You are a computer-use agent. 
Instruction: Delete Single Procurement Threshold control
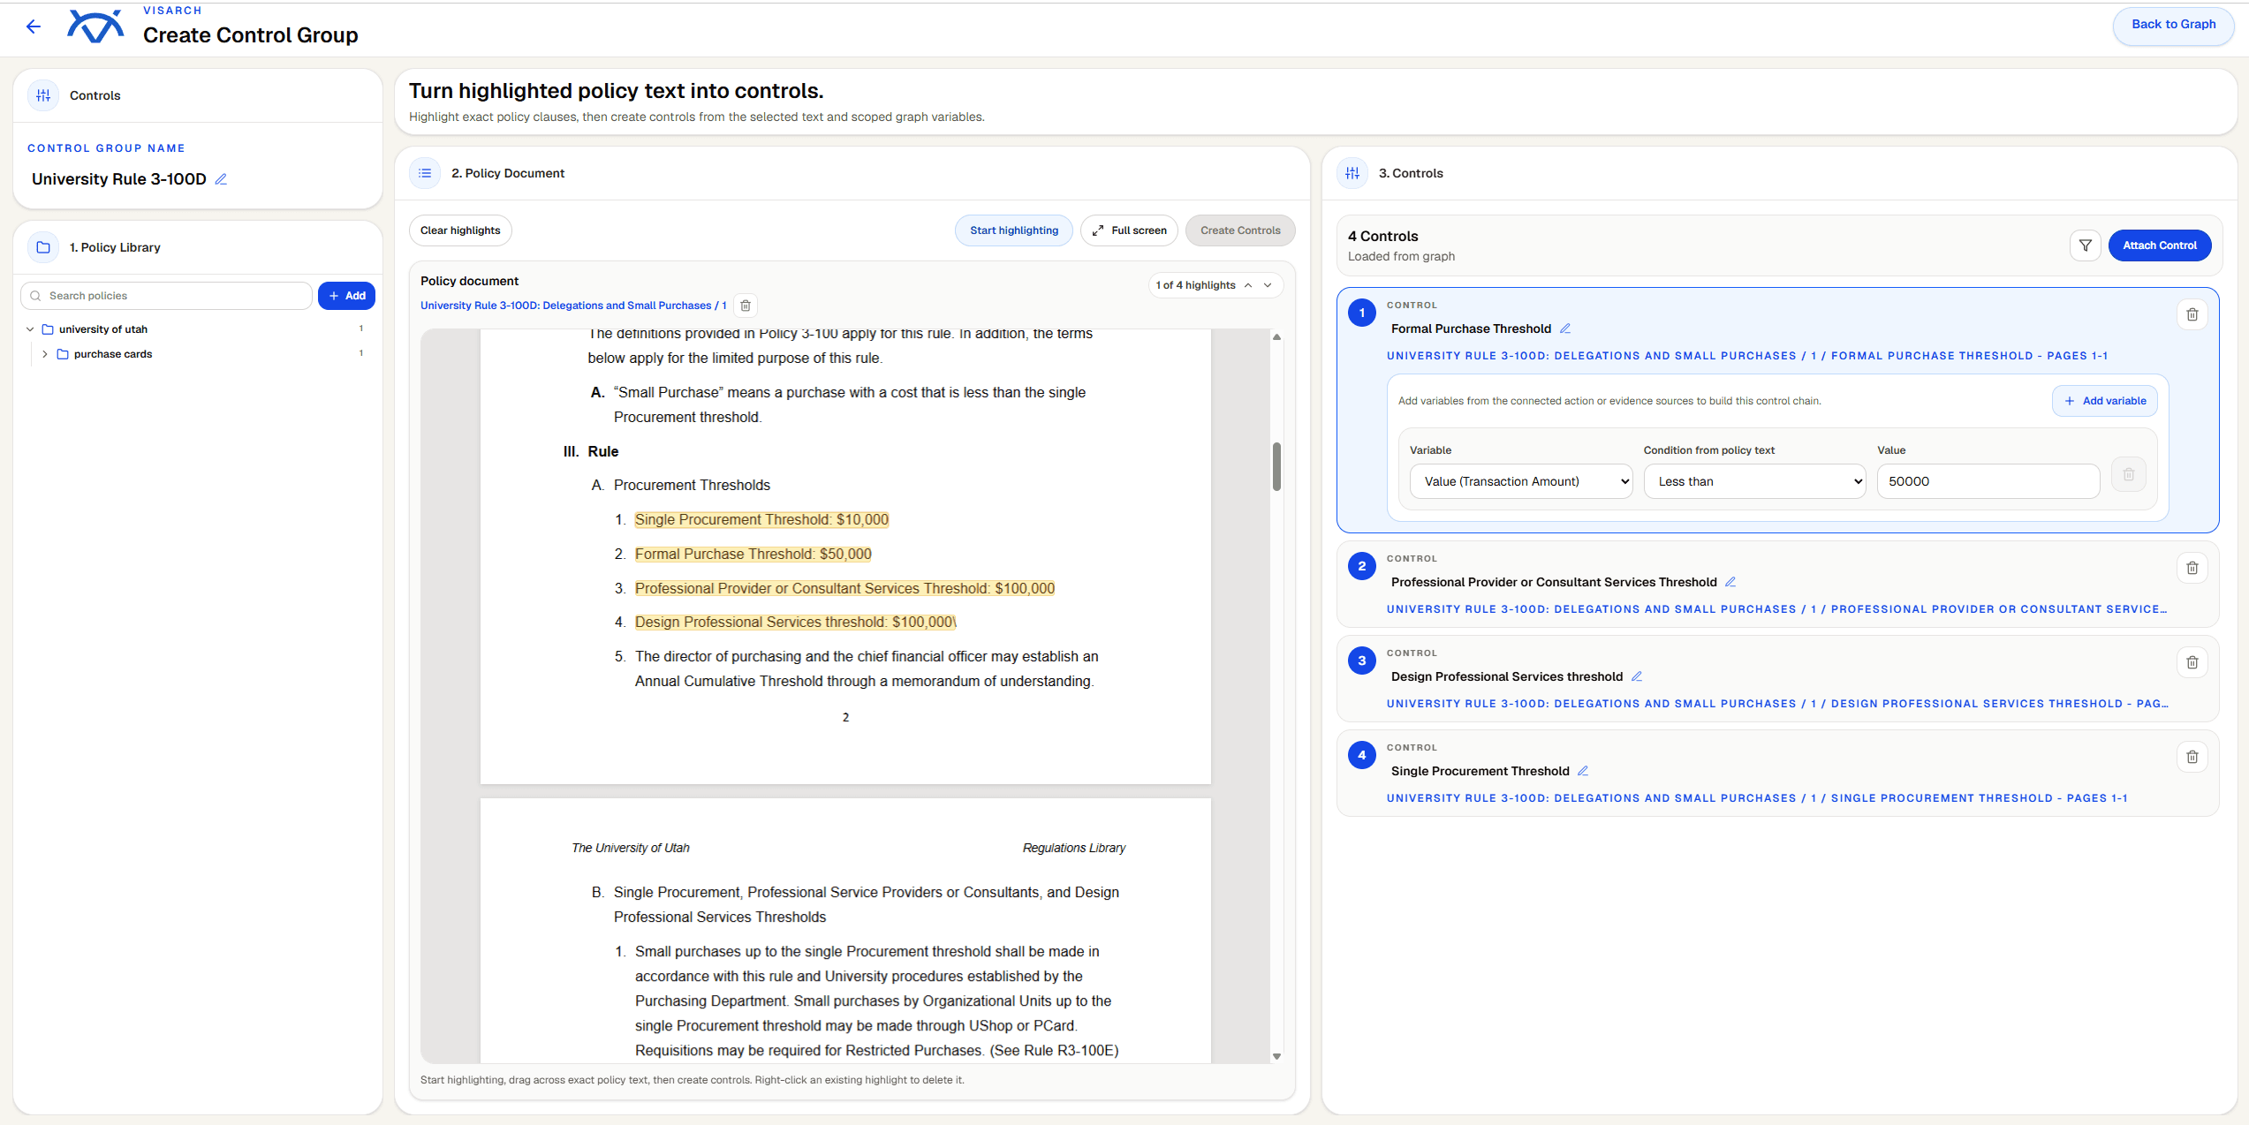pyautogui.click(x=2192, y=757)
